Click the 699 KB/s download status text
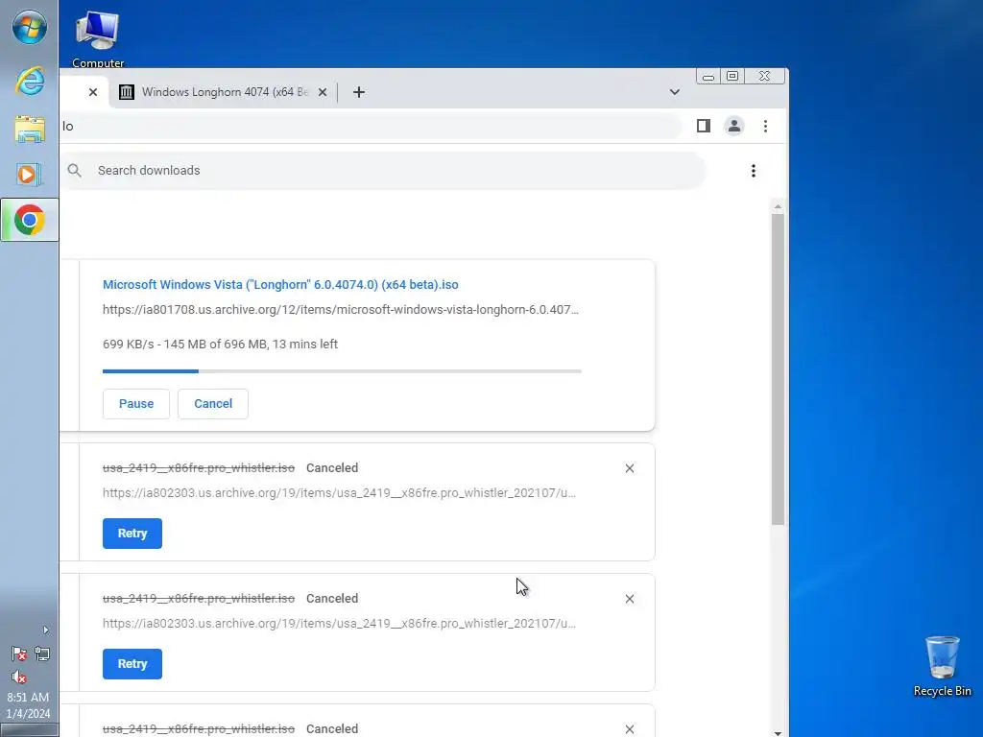Screen dimensions: 983x737 pos(220,345)
